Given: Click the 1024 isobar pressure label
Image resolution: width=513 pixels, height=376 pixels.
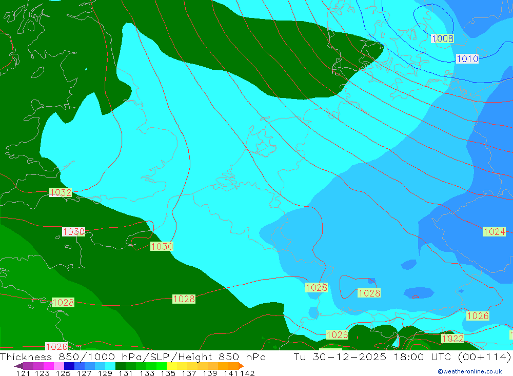Looking at the screenshot, I should pos(495,232).
